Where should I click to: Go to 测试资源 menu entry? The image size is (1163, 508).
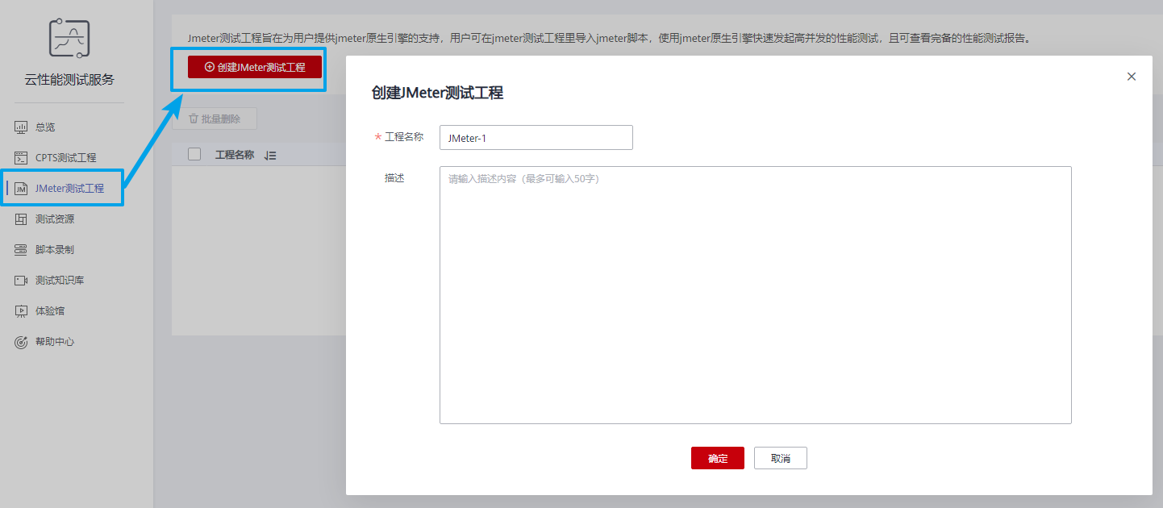pyautogui.click(x=55, y=219)
